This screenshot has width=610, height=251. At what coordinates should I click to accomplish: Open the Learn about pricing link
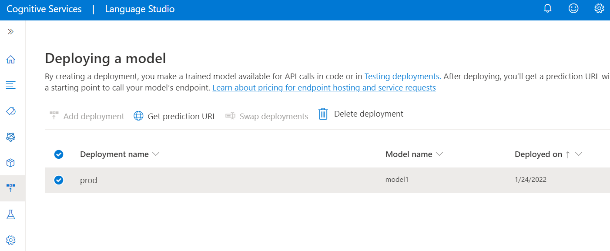tap(324, 88)
